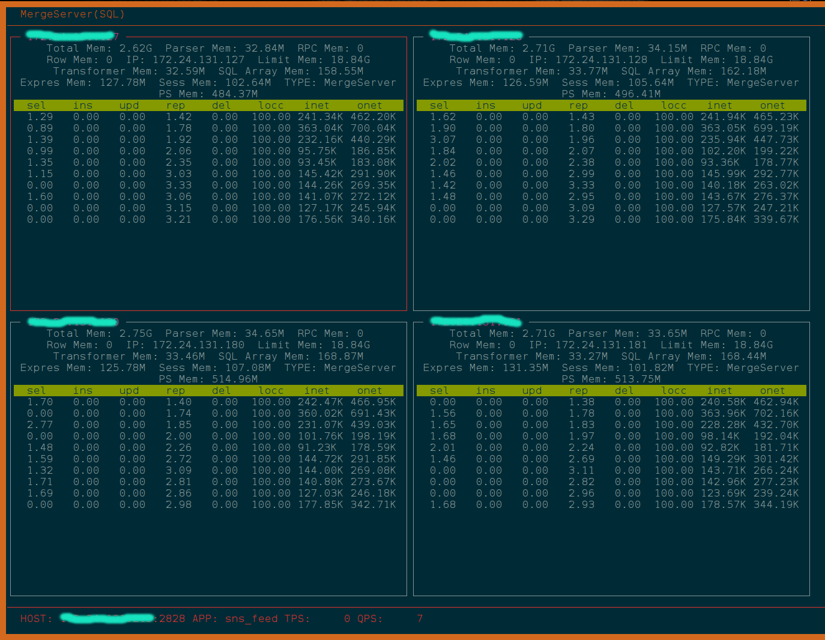Viewport: 825px width, 640px height.
Task: Click inet value 360.02K
Action: 321,413
